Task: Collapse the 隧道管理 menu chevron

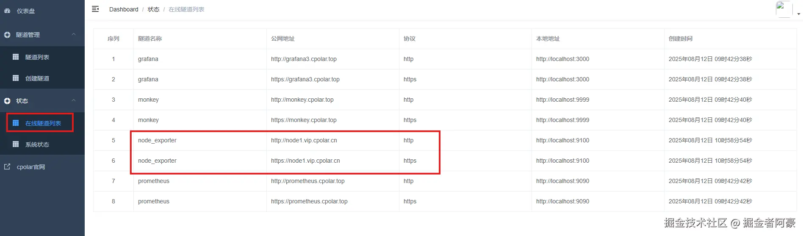Action: pyautogui.click(x=74, y=34)
